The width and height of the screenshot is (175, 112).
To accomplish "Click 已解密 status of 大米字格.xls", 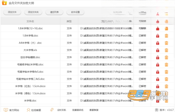I will (143, 50).
